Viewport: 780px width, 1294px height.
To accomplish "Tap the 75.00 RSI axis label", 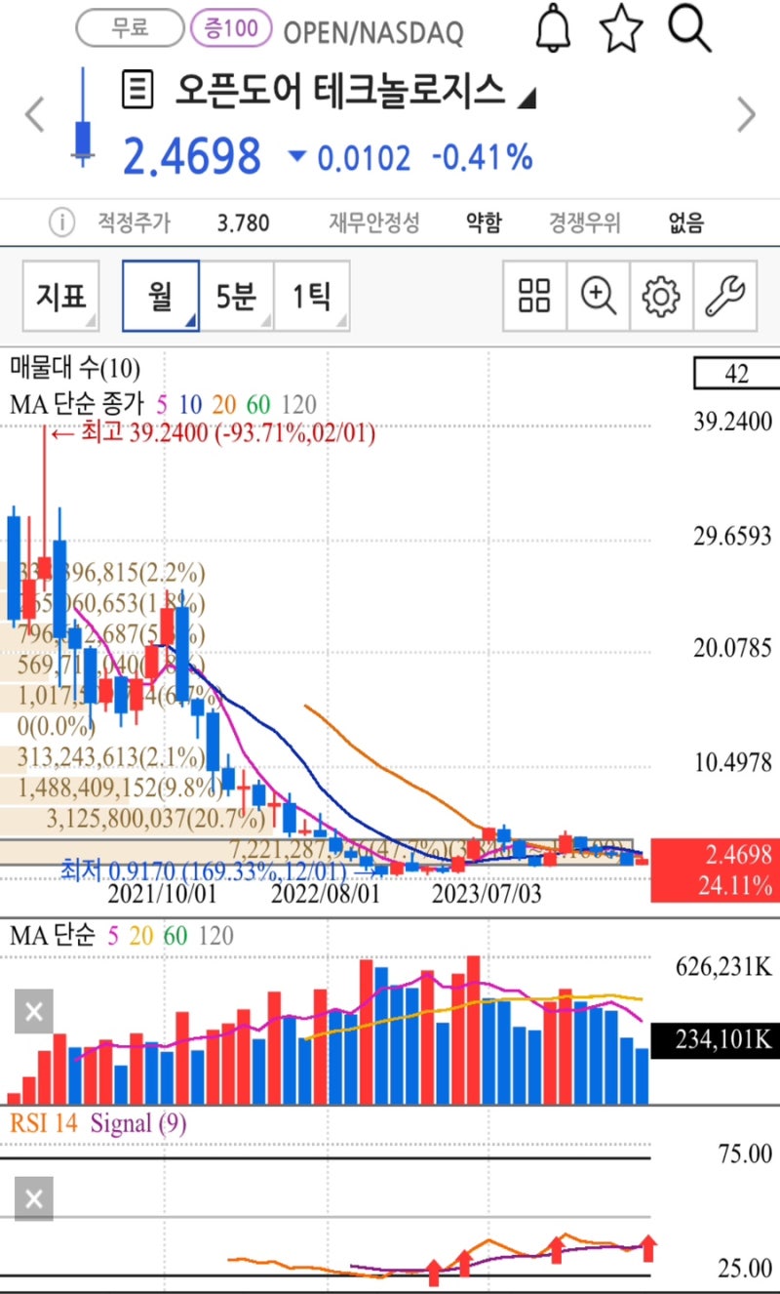I will 745,1154.
